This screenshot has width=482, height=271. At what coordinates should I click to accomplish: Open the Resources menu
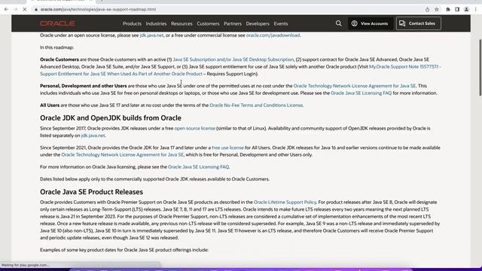(x=182, y=23)
